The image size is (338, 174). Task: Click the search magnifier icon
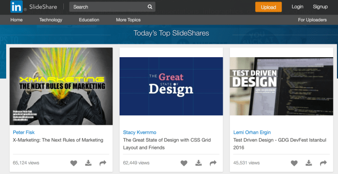click(x=150, y=7)
